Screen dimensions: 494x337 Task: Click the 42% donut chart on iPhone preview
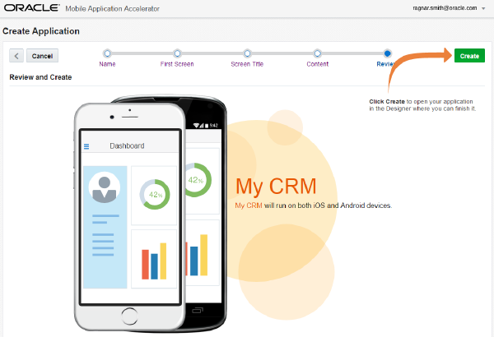pos(155,195)
